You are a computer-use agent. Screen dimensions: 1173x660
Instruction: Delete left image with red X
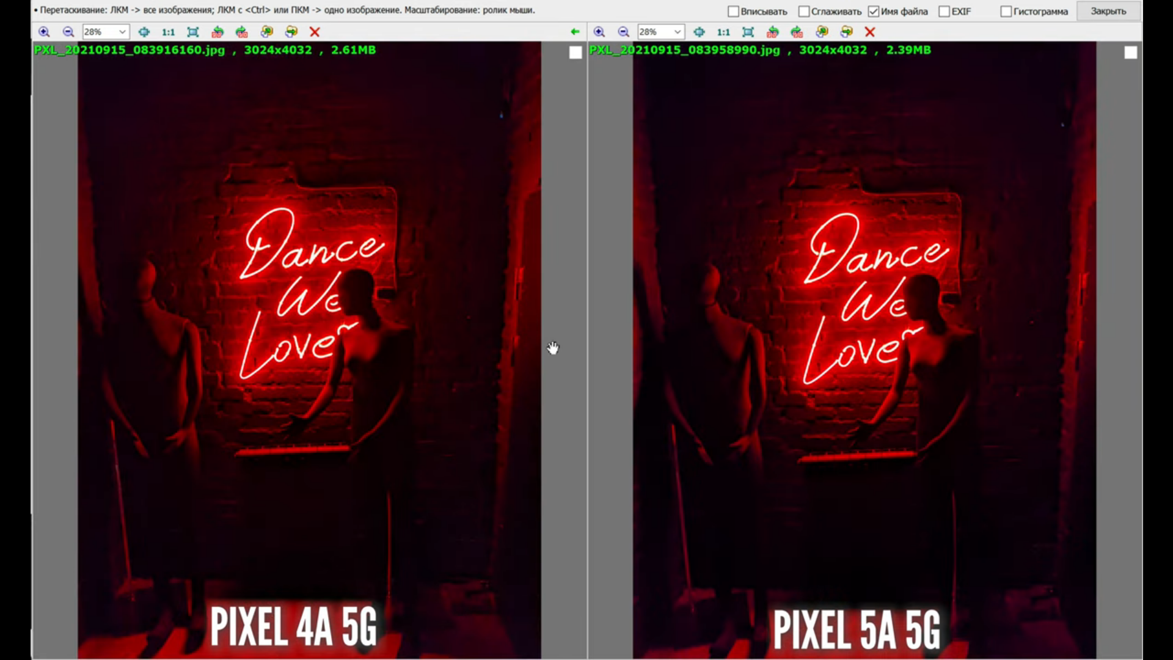315,32
